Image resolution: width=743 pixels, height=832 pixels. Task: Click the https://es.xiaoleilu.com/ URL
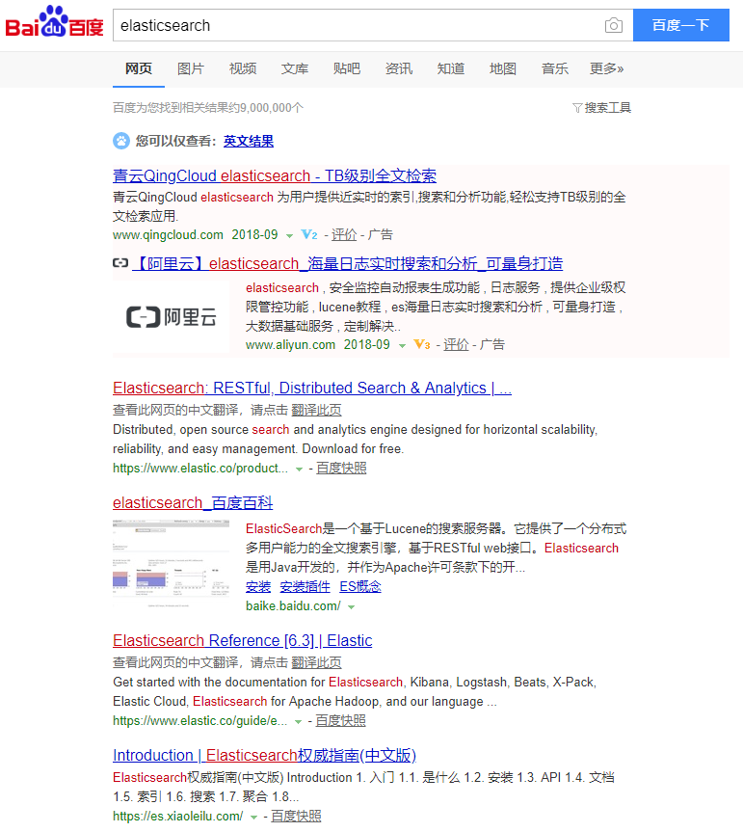pyautogui.click(x=177, y=816)
